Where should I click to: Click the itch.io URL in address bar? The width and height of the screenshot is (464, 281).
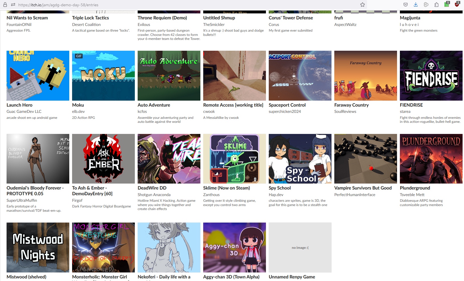tap(58, 5)
